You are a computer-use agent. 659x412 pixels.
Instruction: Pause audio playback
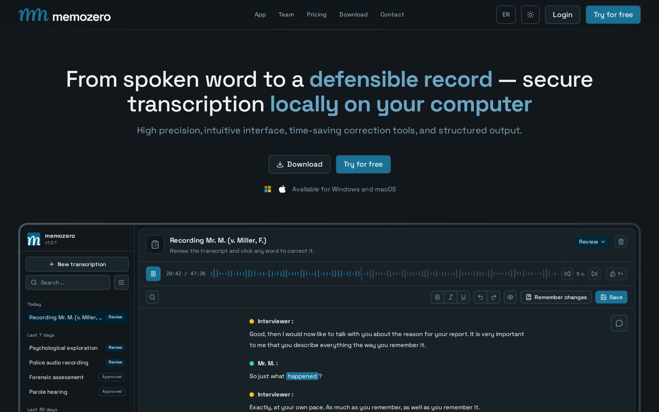click(153, 274)
